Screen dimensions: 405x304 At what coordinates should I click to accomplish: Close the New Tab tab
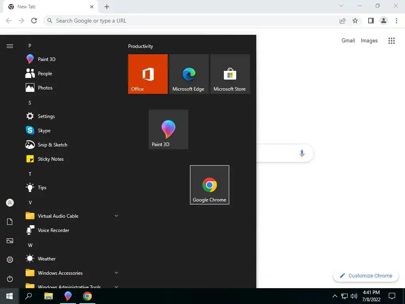tap(92, 7)
